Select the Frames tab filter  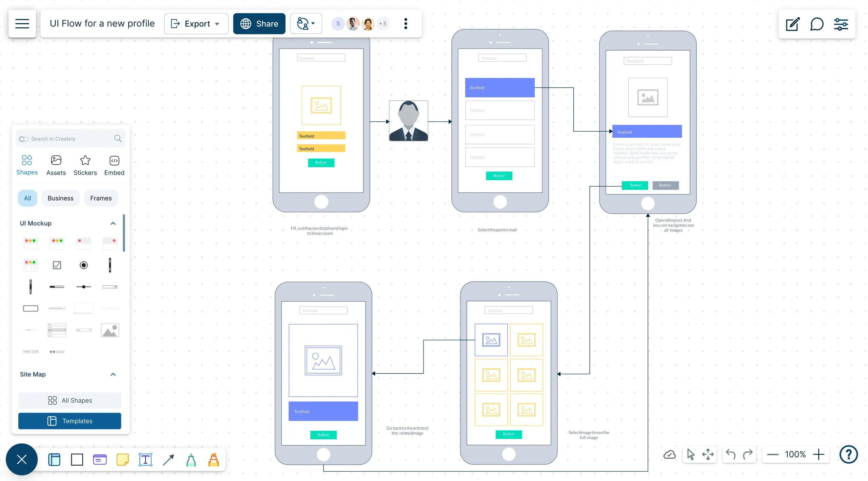click(101, 198)
